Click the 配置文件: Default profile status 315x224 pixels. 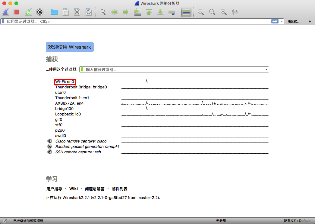click(x=297, y=221)
